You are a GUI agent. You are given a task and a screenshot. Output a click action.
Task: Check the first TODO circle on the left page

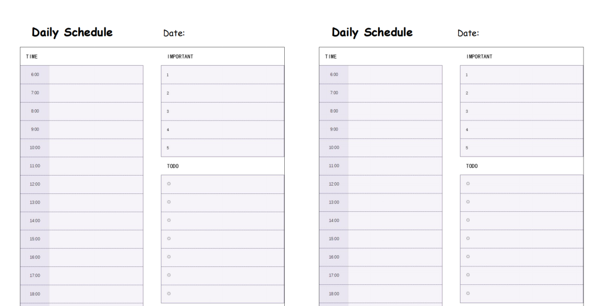click(169, 183)
